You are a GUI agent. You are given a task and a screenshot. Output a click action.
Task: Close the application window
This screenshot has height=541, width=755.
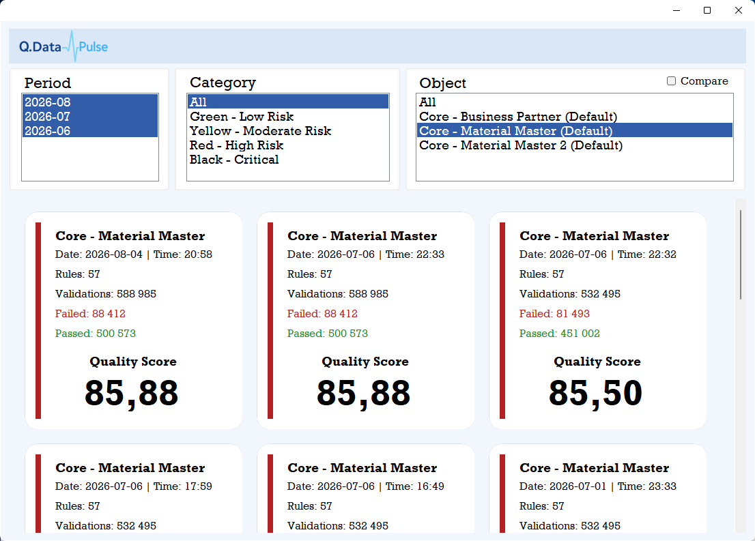coord(738,10)
